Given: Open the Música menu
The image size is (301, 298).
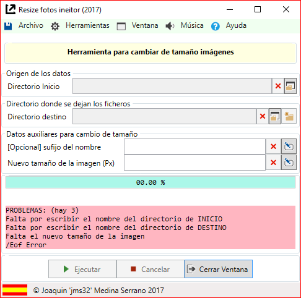Looking at the screenshot, I should tap(192, 25).
